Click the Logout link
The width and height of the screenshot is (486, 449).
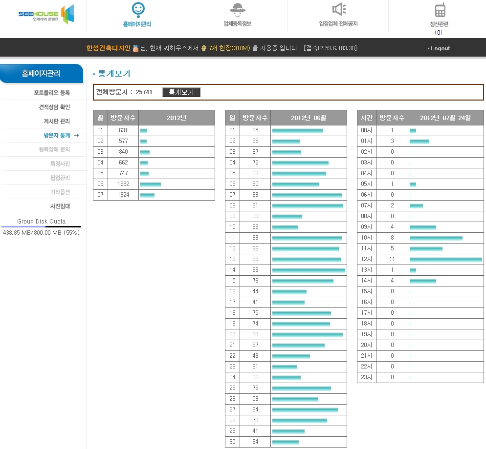coord(440,48)
